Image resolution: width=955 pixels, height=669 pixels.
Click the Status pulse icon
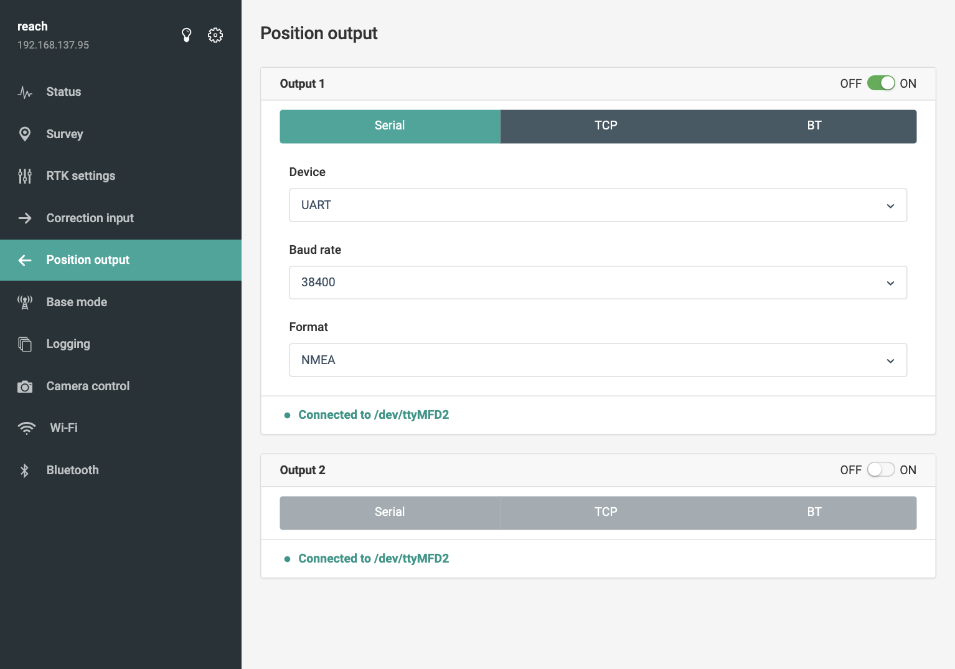25,92
